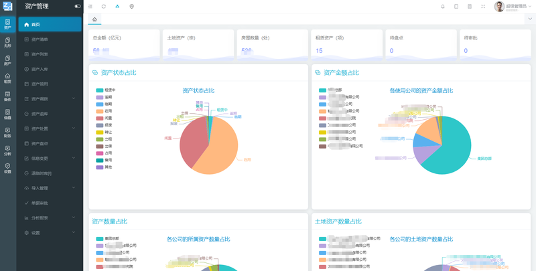Click the 单据审批 checkmark icon
The image size is (536, 271).
point(27,203)
